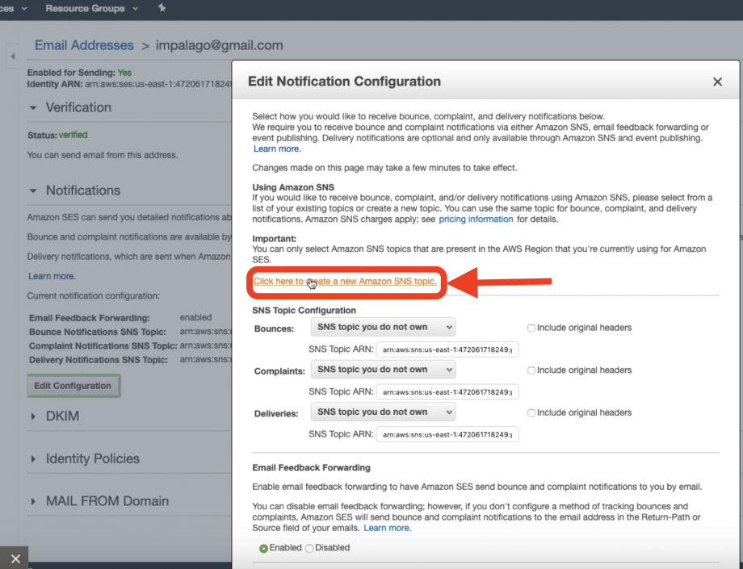Click the pin icon in top navigation bar
This screenshot has width=743, height=569.
coord(162,8)
